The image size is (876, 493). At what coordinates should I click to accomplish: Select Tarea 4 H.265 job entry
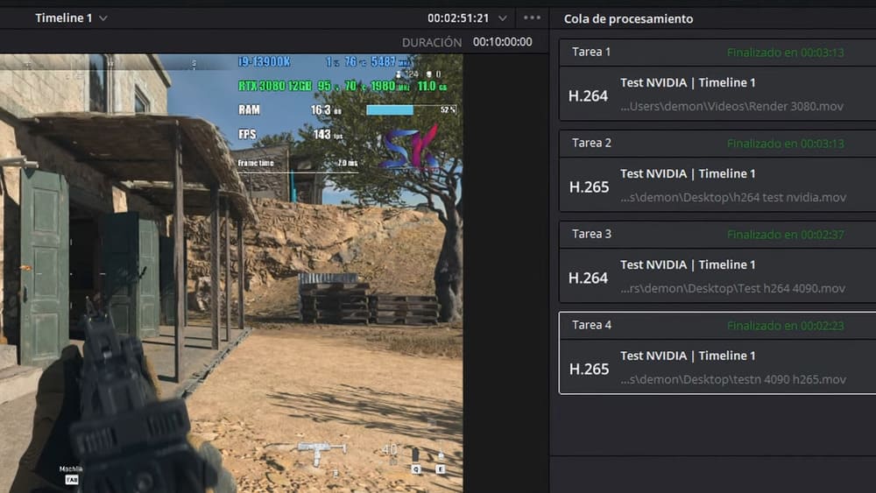coord(717,367)
